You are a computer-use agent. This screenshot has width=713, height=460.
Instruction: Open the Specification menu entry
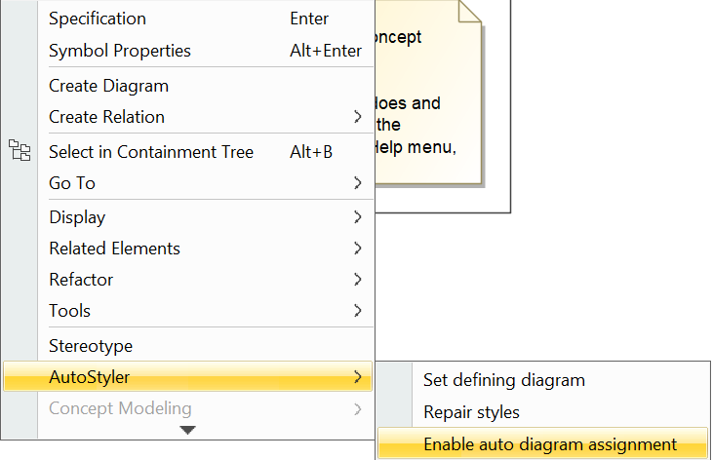[x=98, y=19]
